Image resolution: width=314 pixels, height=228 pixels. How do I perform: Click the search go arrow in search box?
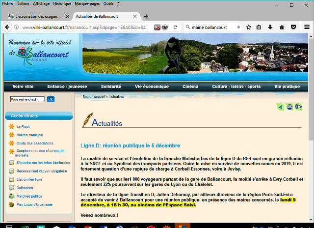point(238,27)
